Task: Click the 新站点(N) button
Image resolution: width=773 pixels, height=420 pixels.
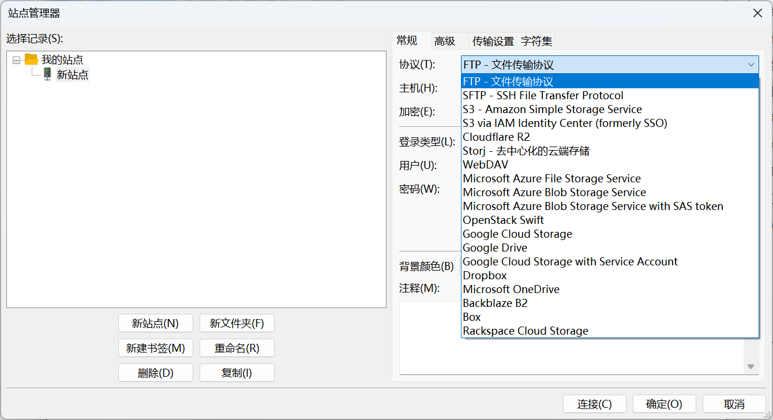Action: coord(156,323)
